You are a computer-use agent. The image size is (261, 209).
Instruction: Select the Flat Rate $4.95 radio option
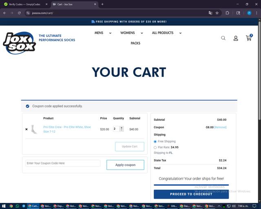[x=155, y=147]
